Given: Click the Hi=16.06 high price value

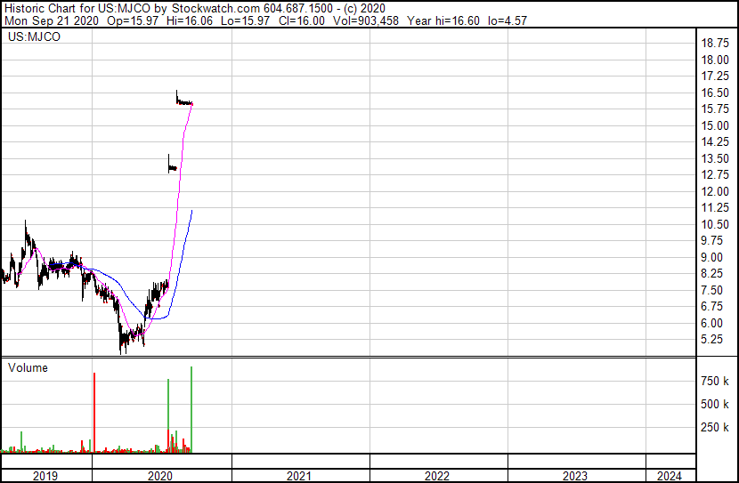Looking at the screenshot, I should point(190,20).
